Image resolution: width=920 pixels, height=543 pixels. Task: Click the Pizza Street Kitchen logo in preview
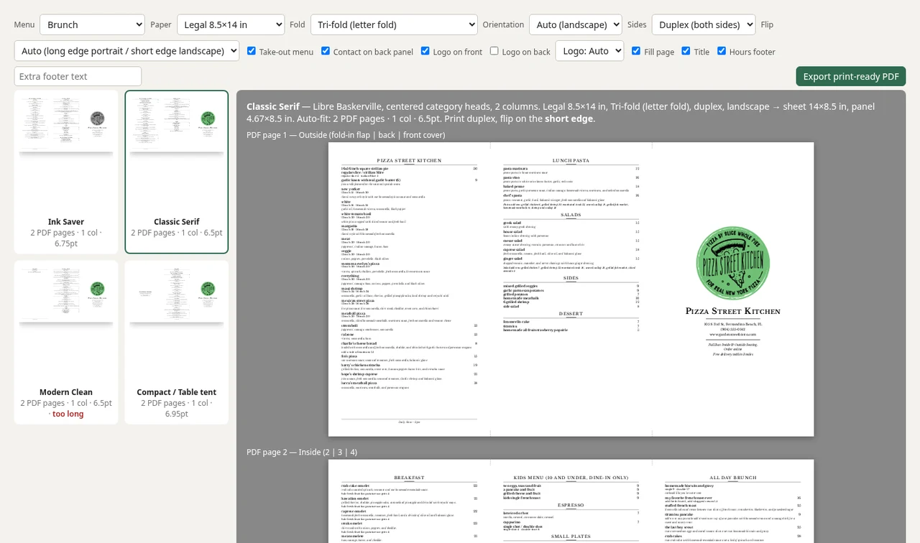(x=733, y=262)
